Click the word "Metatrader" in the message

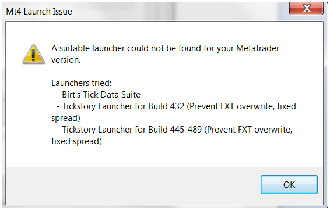point(258,48)
